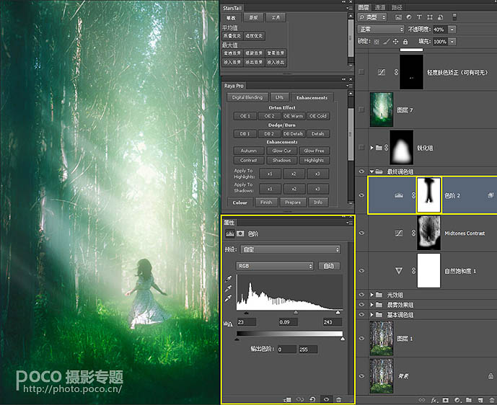Filter layers by smart object icon

coord(440,17)
